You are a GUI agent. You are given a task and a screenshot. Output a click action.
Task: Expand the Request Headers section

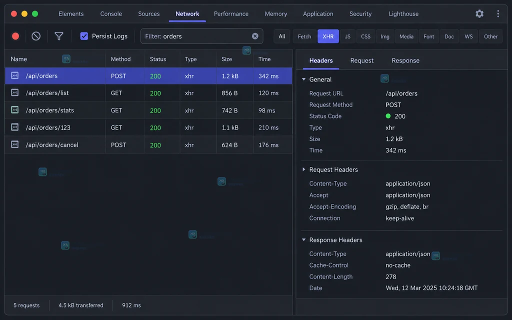point(303,169)
